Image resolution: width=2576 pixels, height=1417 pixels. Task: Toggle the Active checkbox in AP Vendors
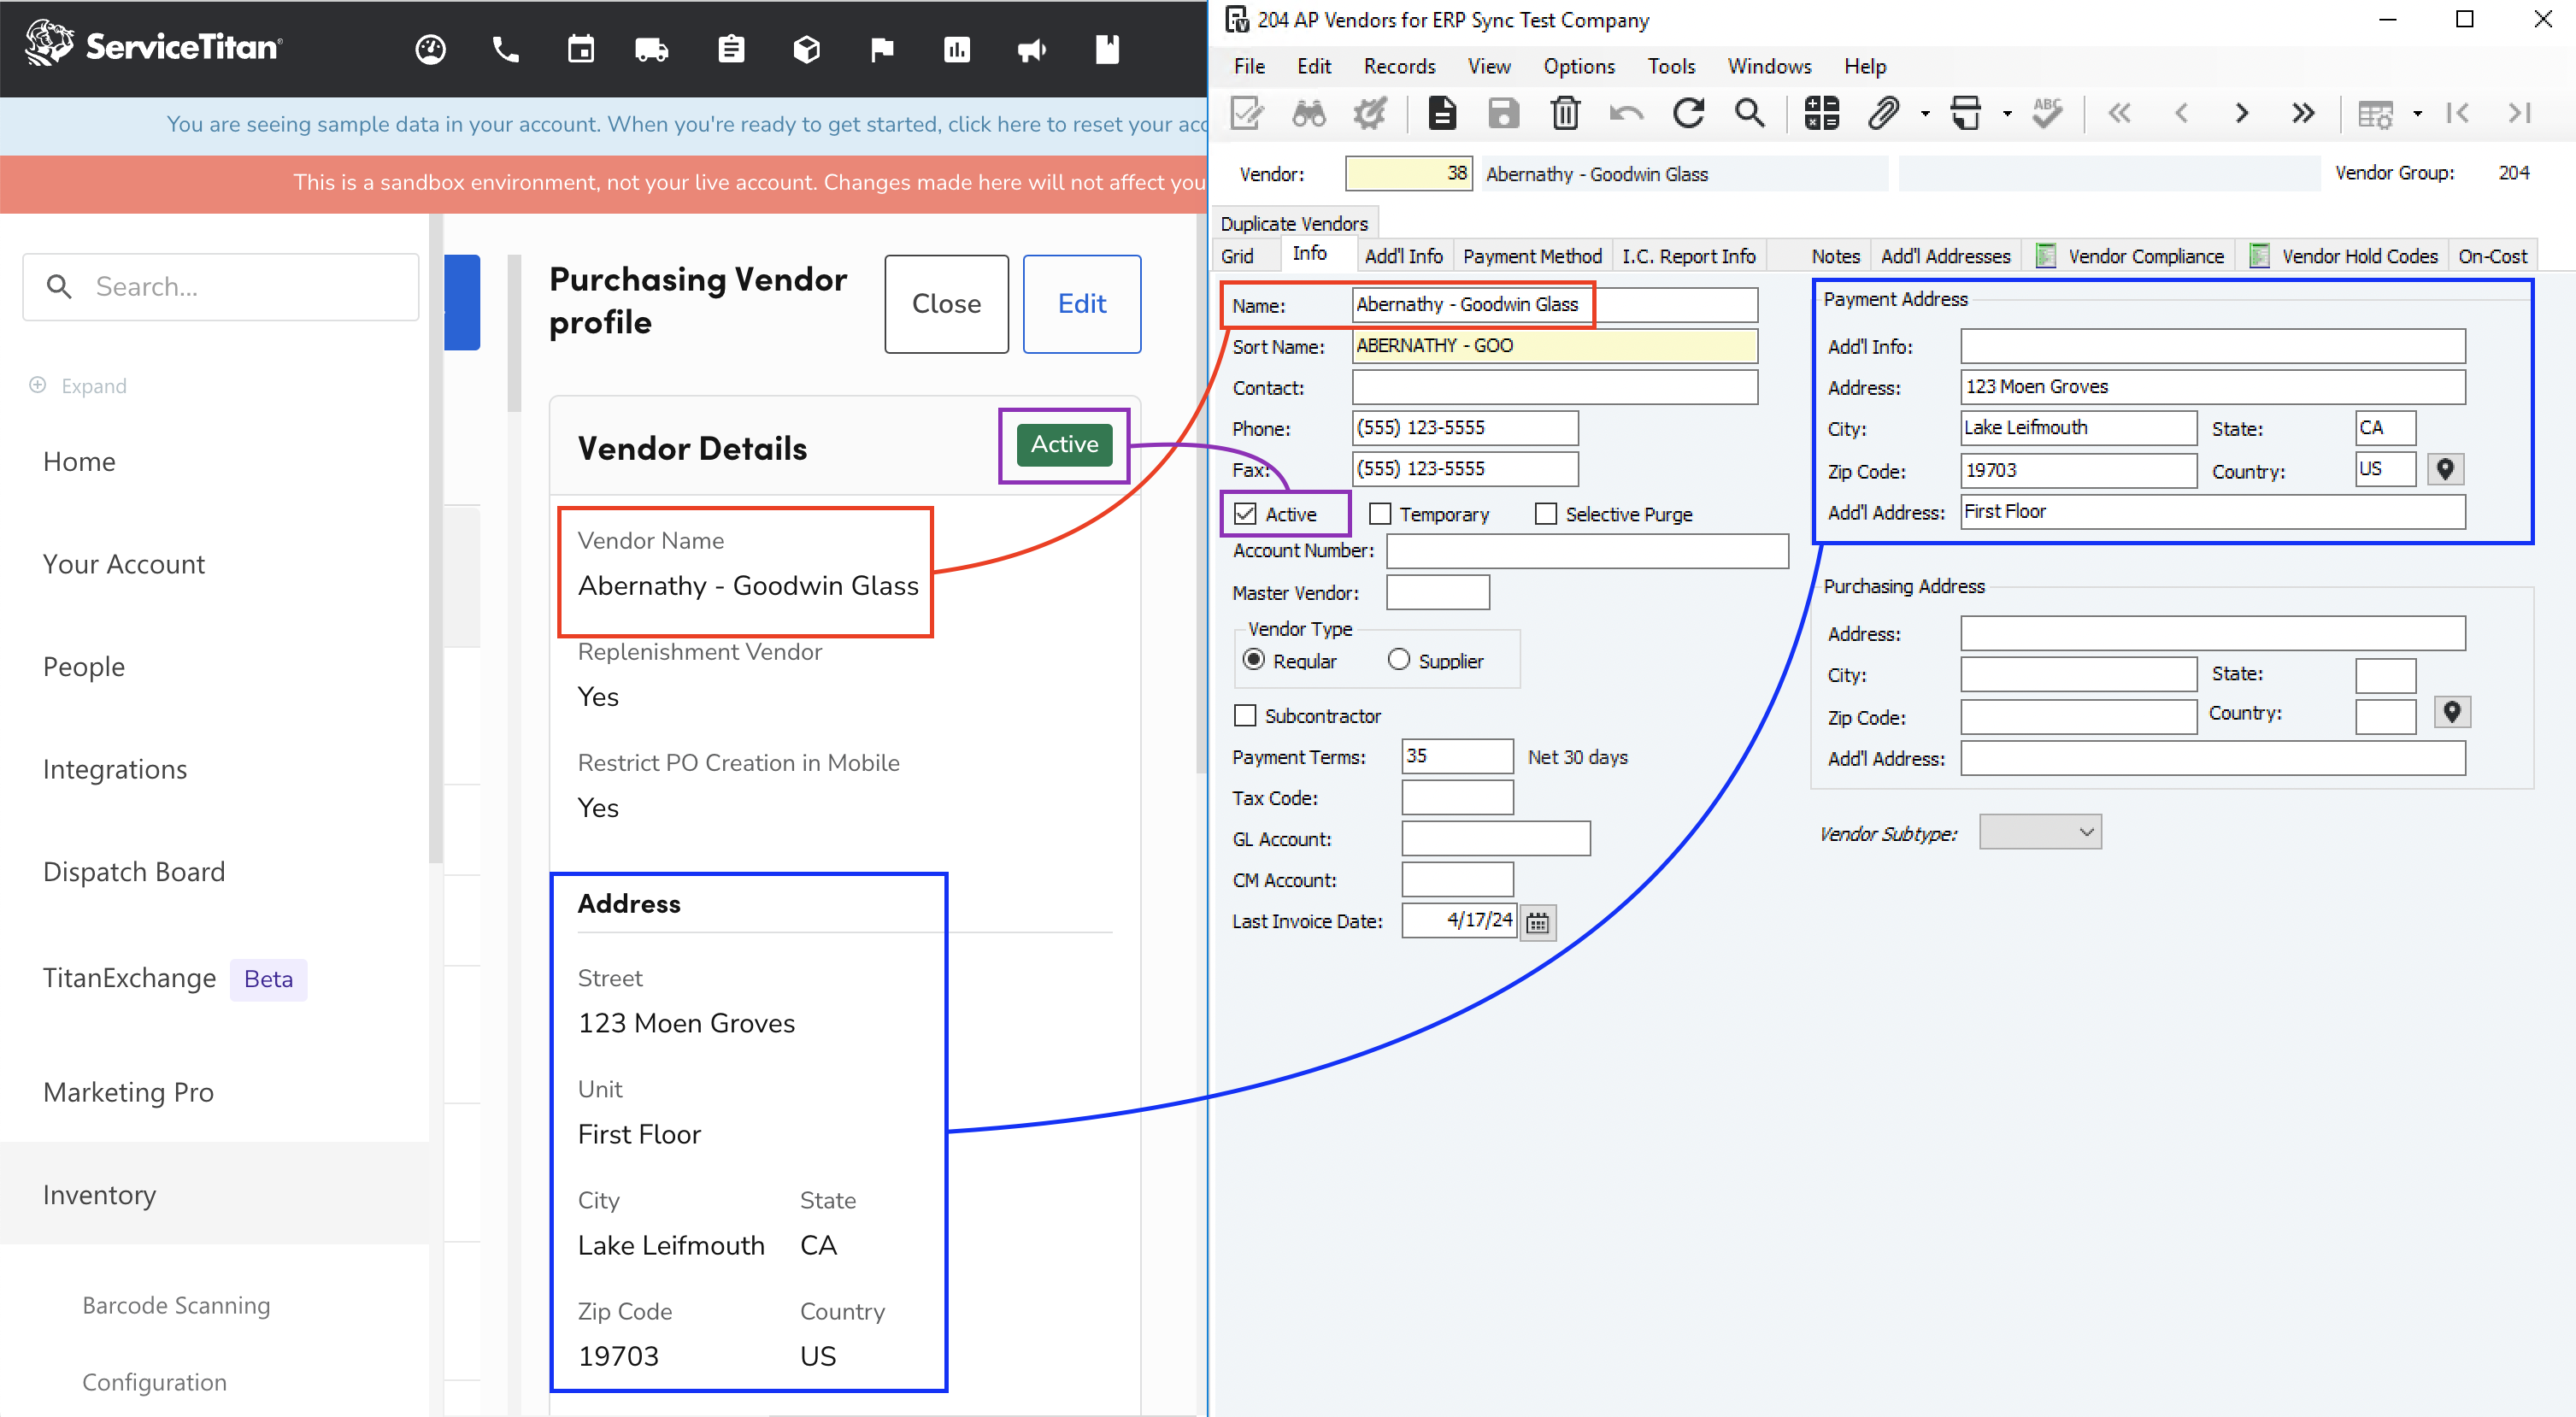pyautogui.click(x=1245, y=514)
